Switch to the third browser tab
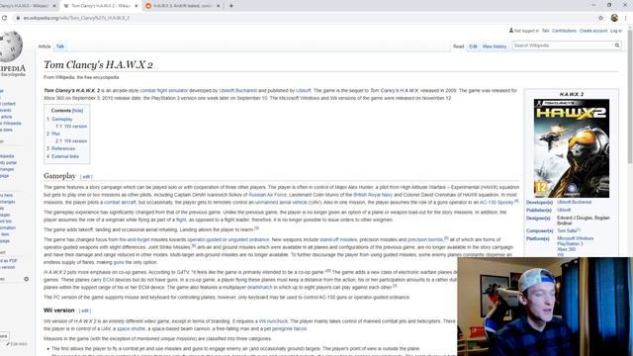Viewport: 633px width, 356px height. (183, 6)
